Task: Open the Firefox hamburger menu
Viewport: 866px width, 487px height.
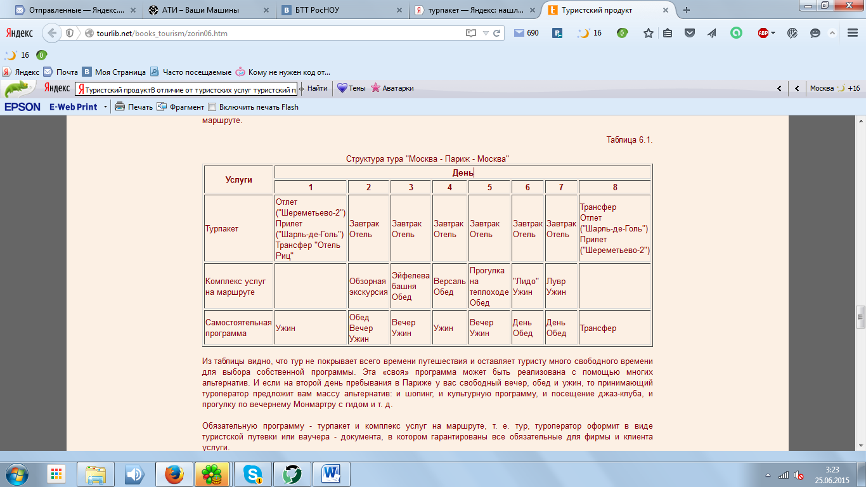Action: (853, 33)
